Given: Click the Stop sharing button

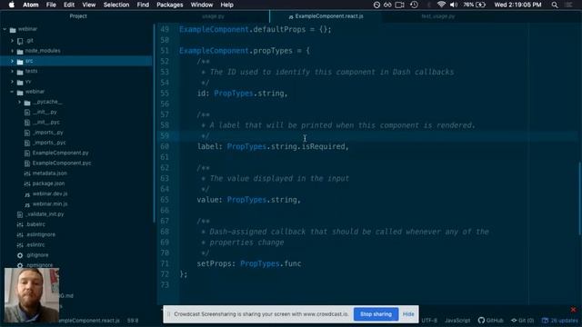Looking at the screenshot, I should [x=376, y=314].
